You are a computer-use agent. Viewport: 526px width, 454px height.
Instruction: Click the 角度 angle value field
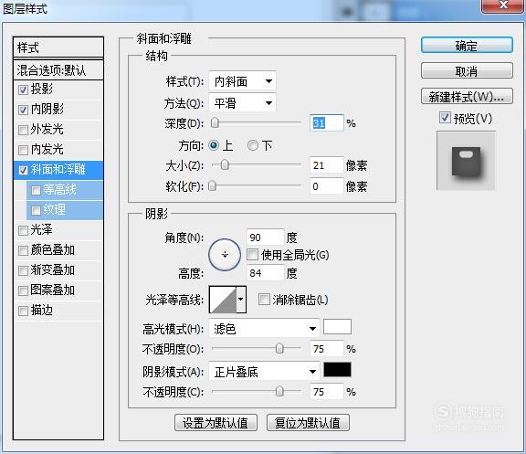pos(266,238)
